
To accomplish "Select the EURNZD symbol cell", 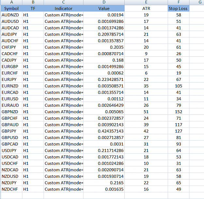I will point(11,86).
